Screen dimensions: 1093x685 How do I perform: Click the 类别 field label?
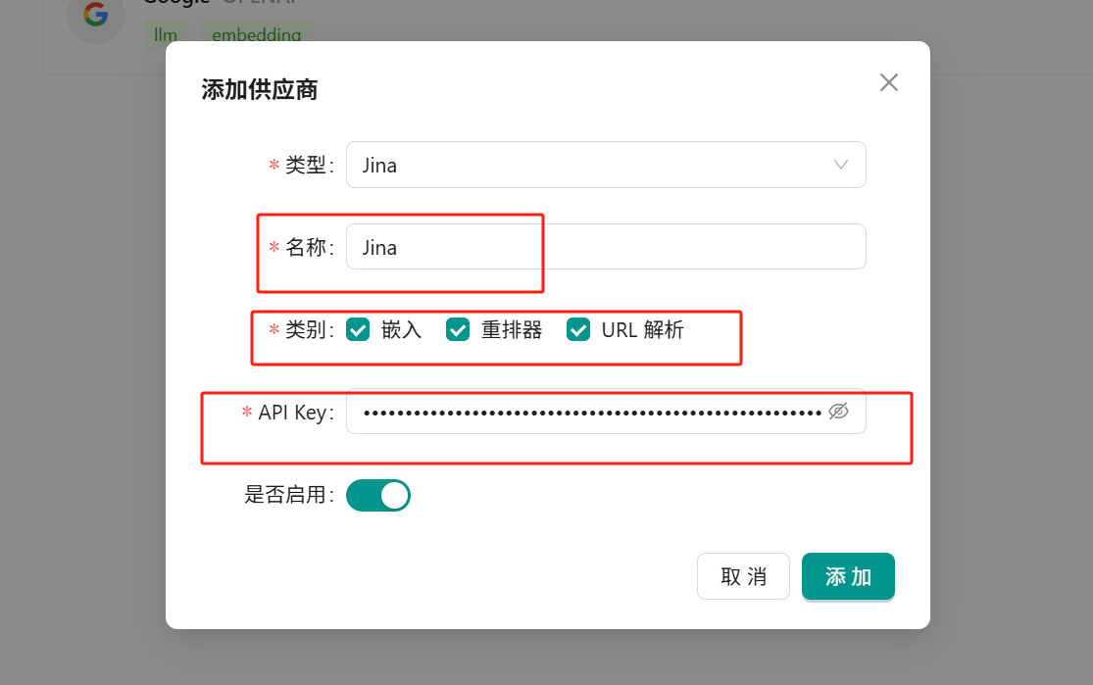306,330
